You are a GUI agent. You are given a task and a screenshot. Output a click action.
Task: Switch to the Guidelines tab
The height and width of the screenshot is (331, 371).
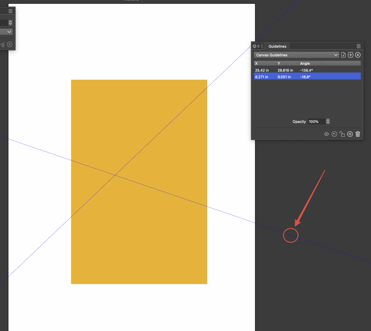point(277,46)
